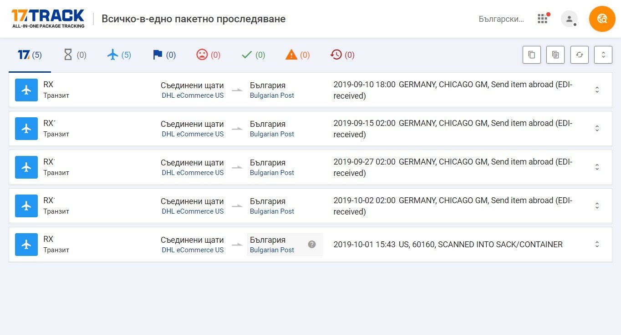Click the airplane icon of first package

click(26, 90)
